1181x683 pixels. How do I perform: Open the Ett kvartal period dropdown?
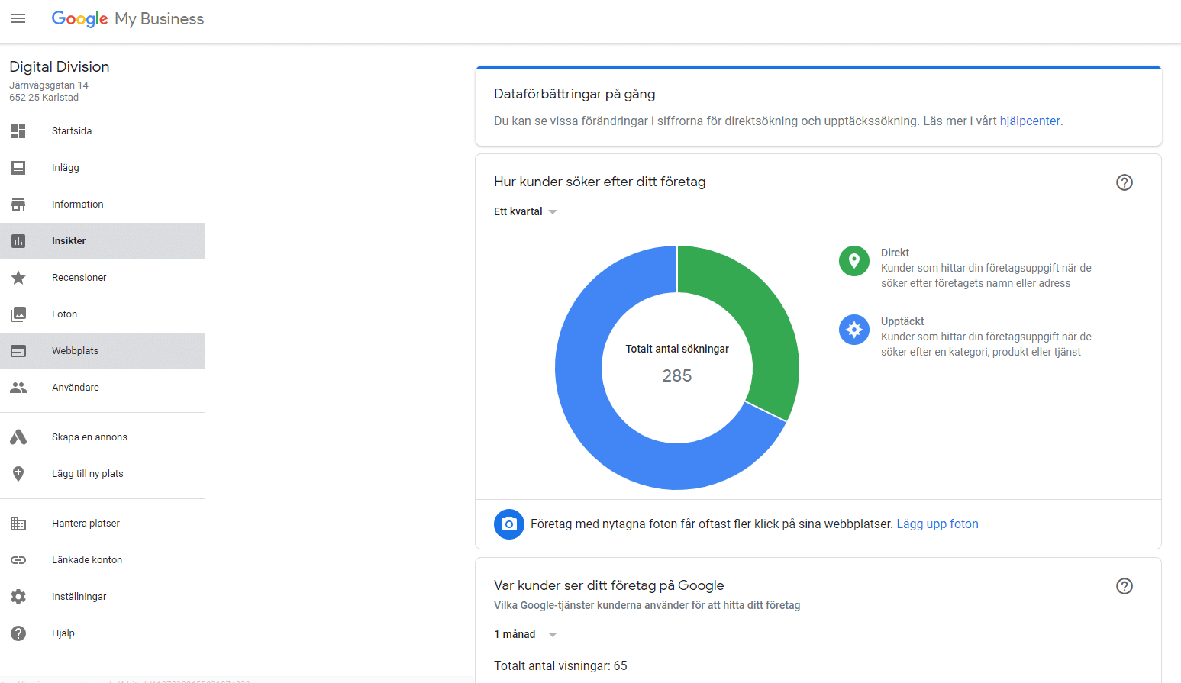[526, 211]
